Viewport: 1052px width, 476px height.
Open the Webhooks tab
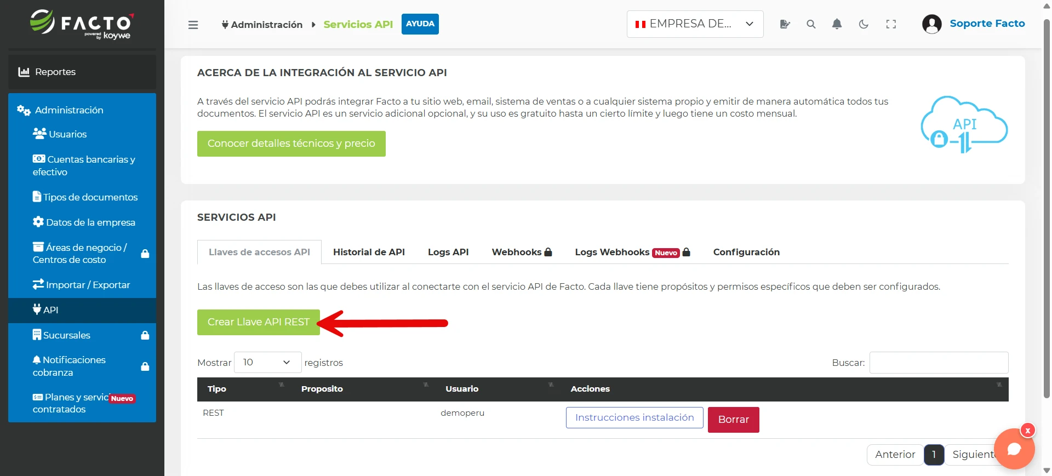point(522,252)
